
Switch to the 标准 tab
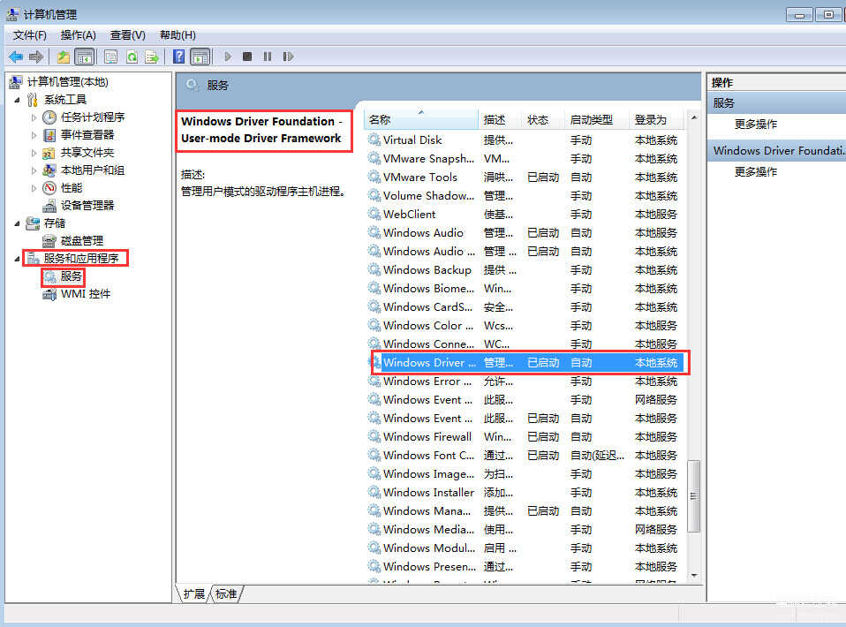click(x=226, y=594)
